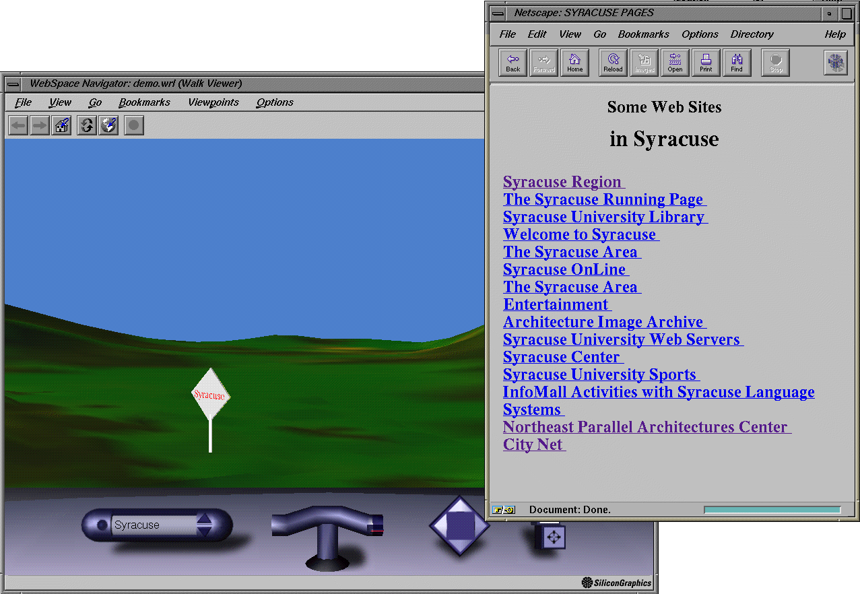Viewport: 860px width, 594px height.
Task: Click the home icon in WebSpace Navigator toolbar
Action: (62, 125)
